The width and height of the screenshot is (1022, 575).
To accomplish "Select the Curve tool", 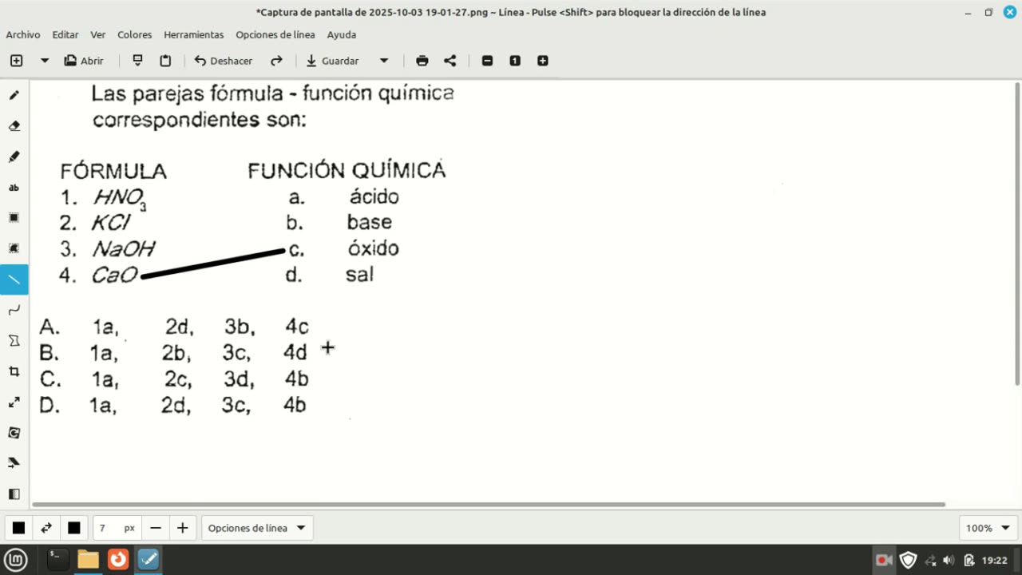I will click(x=14, y=310).
